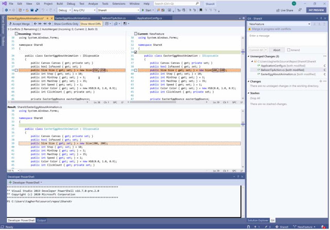This screenshot has width=330, height=230.
Task: Open the ShareX startup project dropdown
Action: click(119, 10)
